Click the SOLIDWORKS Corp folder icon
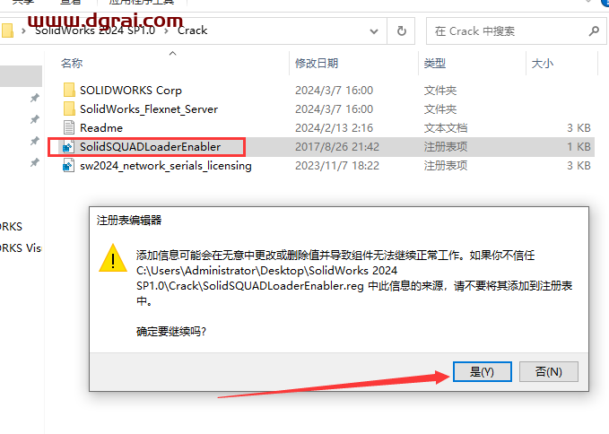Viewport: 609px width, 434px height. (69, 90)
